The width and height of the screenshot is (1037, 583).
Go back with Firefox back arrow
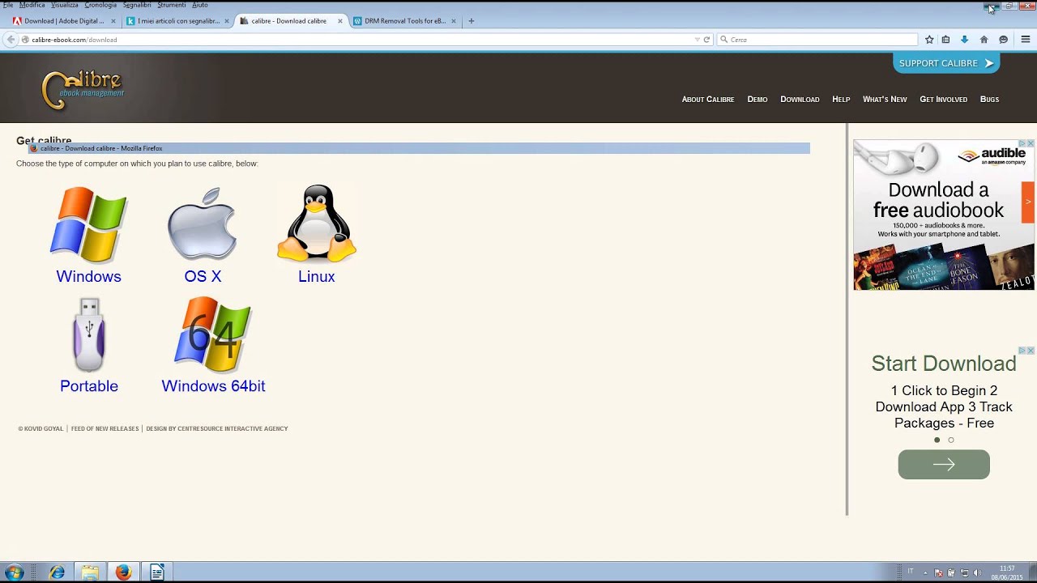(11, 40)
